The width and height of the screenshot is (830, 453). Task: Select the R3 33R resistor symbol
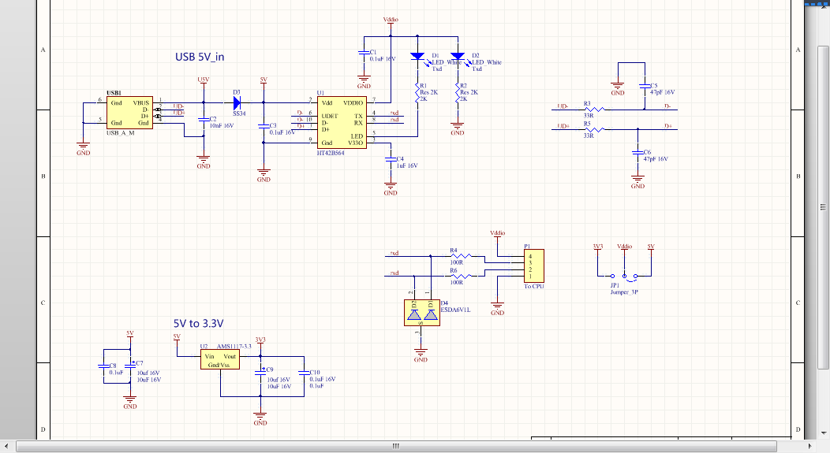tap(594, 110)
